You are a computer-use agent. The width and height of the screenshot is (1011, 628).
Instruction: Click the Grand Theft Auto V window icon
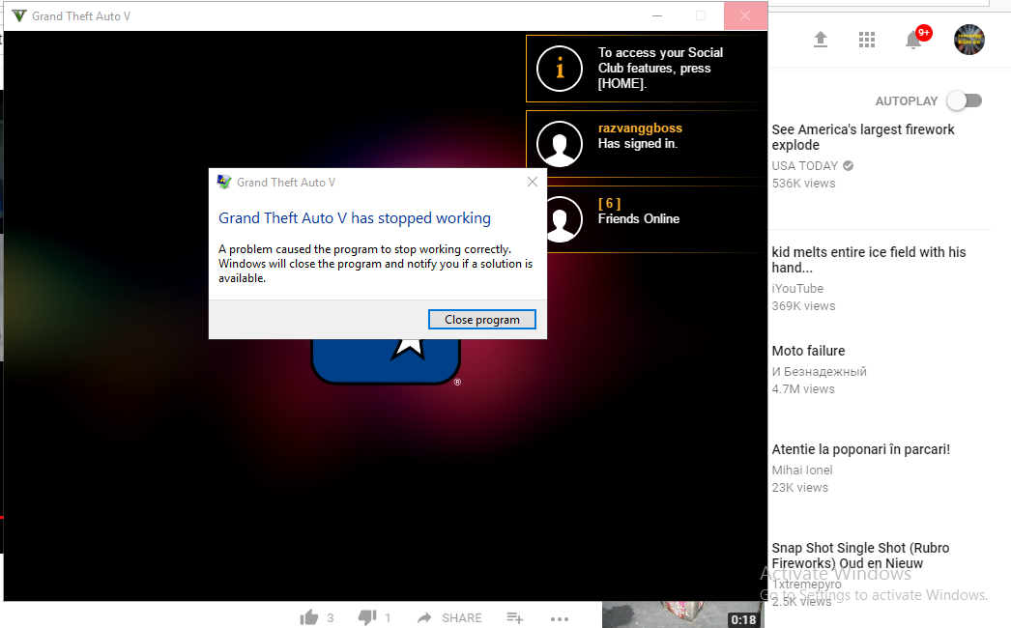tap(19, 15)
